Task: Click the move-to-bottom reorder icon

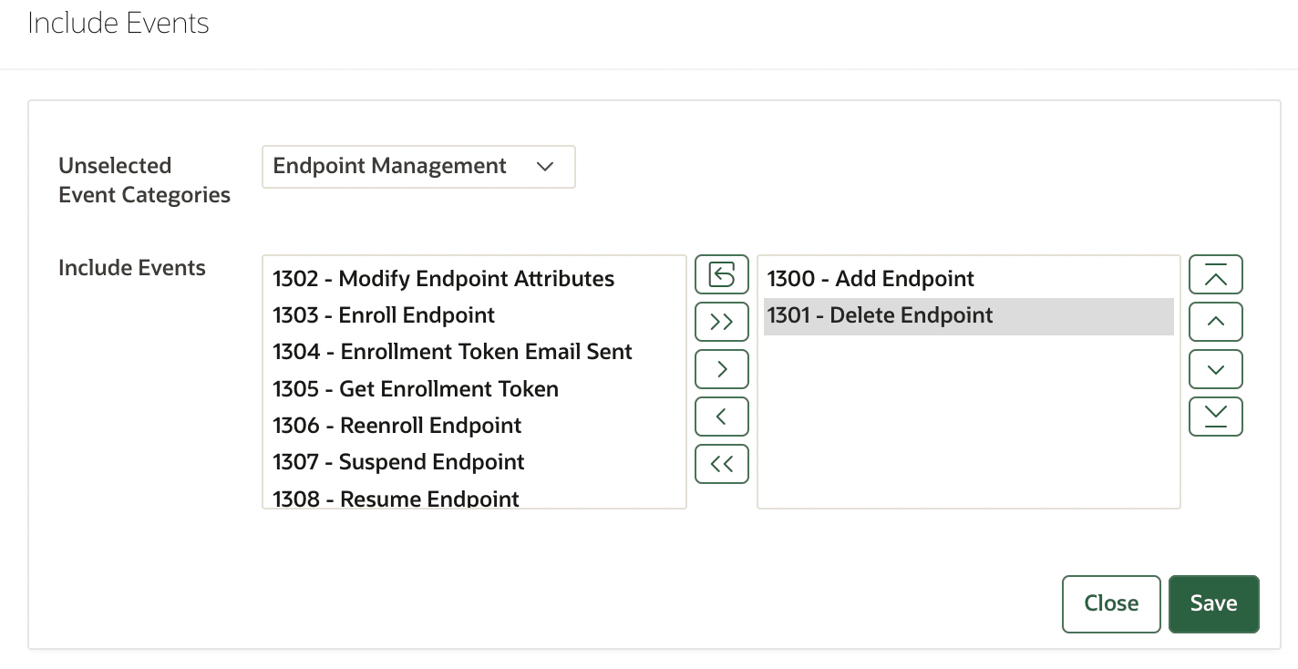Action: [x=1215, y=416]
